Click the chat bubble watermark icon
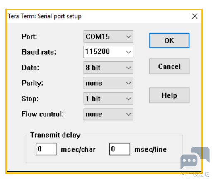This screenshot has width=213, height=181. 195,158
